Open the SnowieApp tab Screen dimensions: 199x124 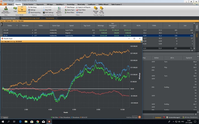coord(71,5)
